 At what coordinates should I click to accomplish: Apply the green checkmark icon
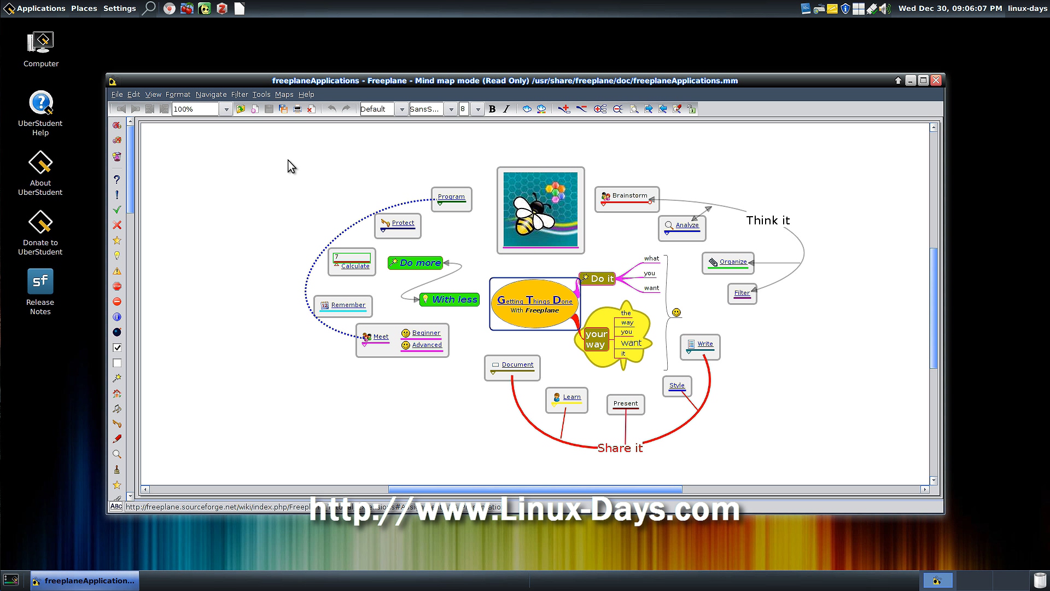tap(116, 210)
